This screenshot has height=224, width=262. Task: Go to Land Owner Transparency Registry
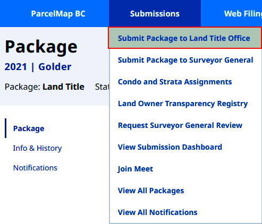(x=185, y=104)
